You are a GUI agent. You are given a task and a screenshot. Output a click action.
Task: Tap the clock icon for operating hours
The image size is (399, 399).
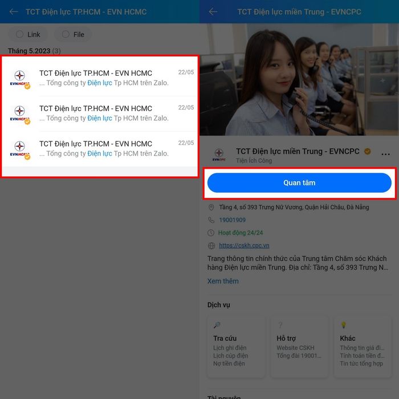click(x=211, y=233)
